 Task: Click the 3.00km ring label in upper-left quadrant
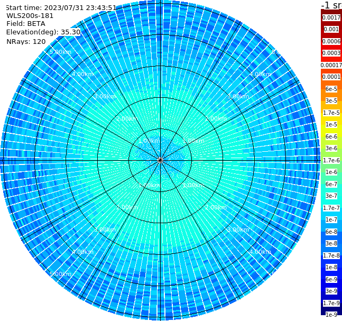[105, 96]
